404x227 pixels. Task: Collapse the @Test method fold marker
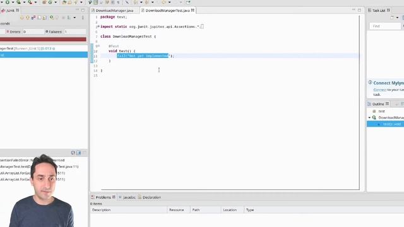coord(98,46)
